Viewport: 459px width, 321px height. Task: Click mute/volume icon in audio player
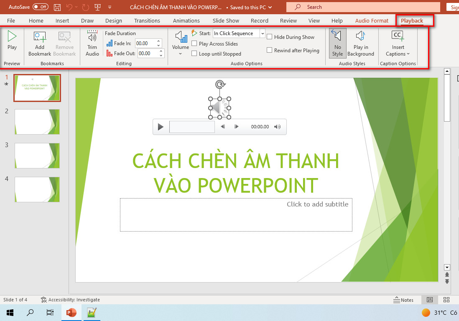click(x=277, y=127)
